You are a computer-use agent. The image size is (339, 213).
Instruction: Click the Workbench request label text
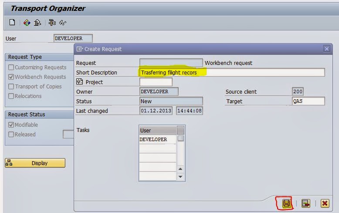coord(228,63)
